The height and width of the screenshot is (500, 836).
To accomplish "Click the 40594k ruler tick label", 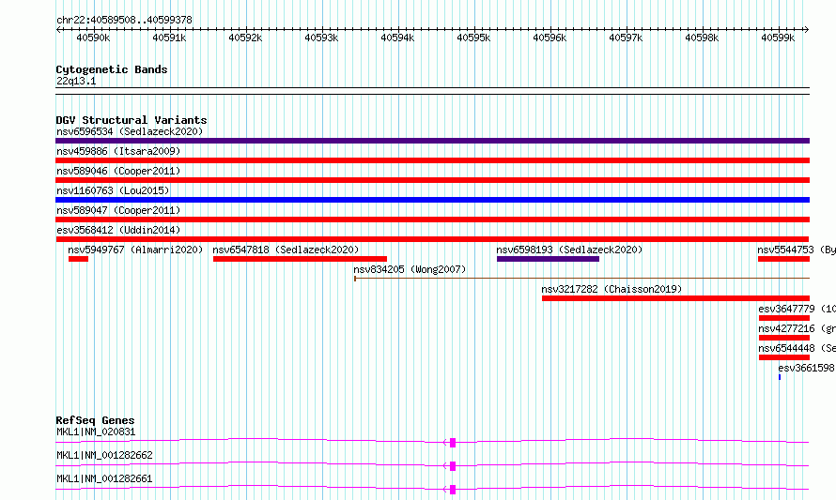I will point(397,38).
